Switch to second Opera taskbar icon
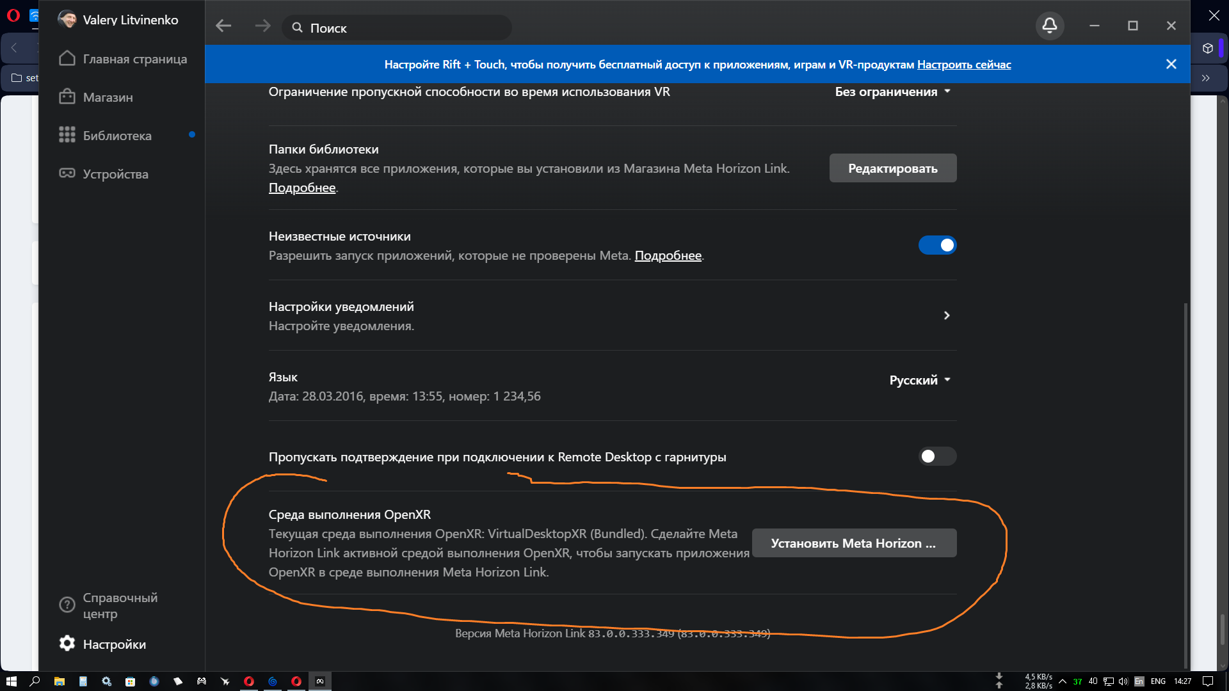This screenshot has width=1229, height=691. (296, 681)
